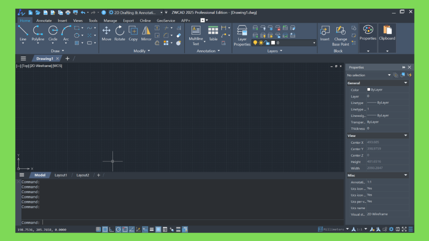Image resolution: width=429 pixels, height=241 pixels.
Task: Select the Circle tool
Action: (x=53, y=33)
